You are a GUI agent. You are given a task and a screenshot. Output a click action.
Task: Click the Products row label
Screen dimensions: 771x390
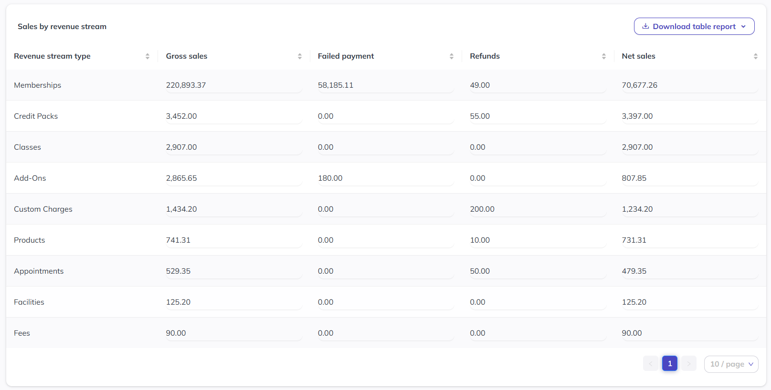[30, 240]
